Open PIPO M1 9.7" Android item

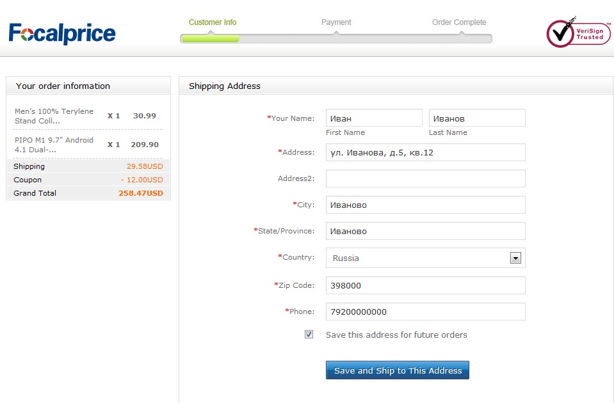click(x=54, y=145)
